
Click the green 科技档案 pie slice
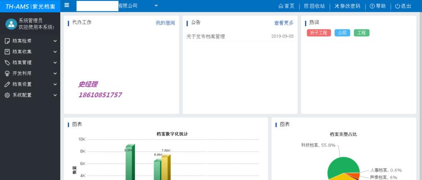(343, 166)
